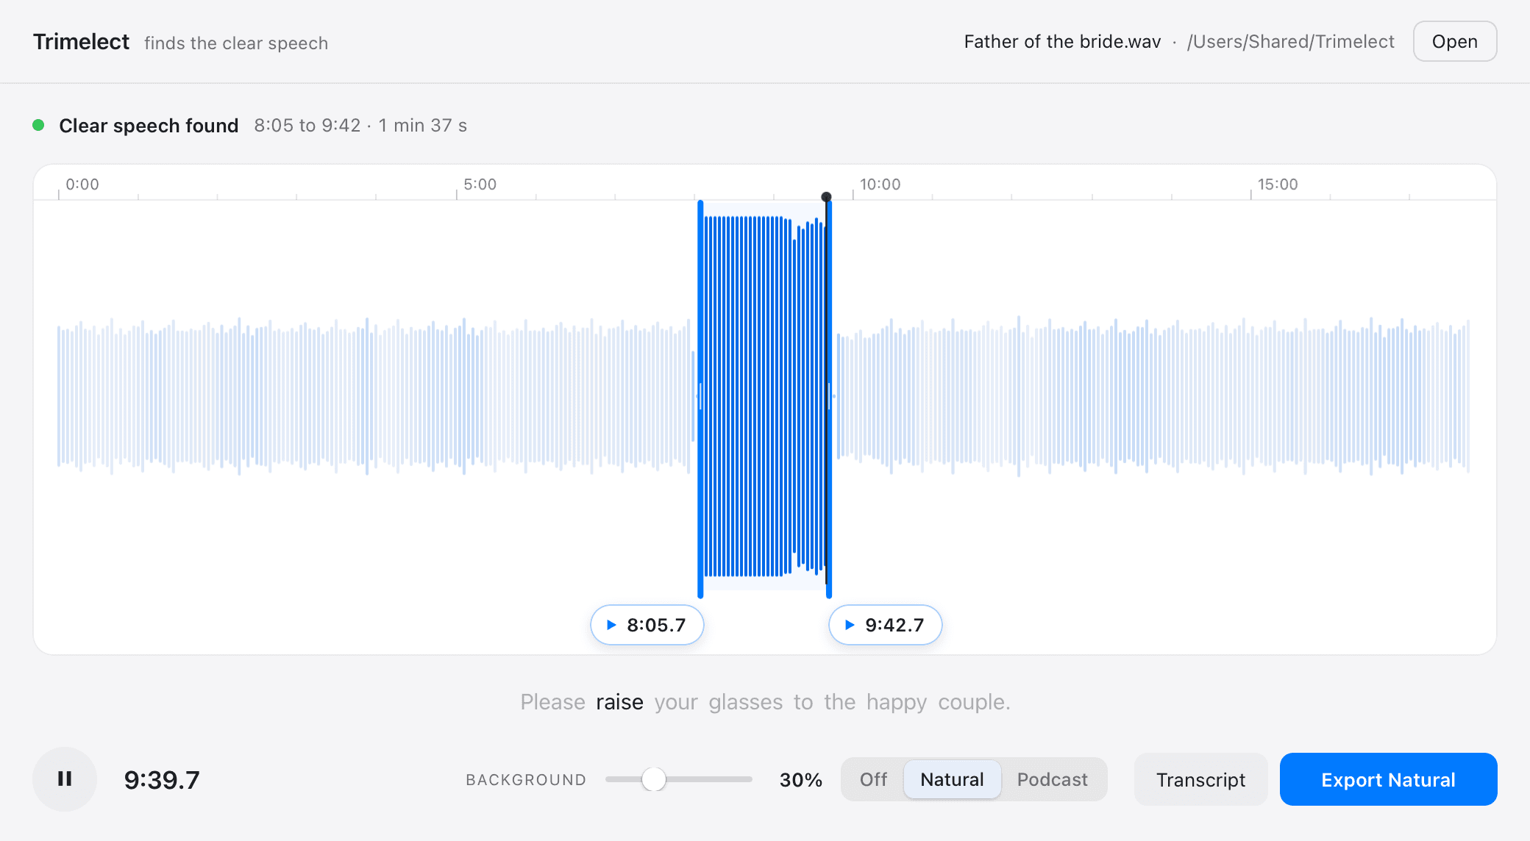Play from the 9:42.7 end marker
This screenshot has width=1530, height=841.
(x=886, y=625)
